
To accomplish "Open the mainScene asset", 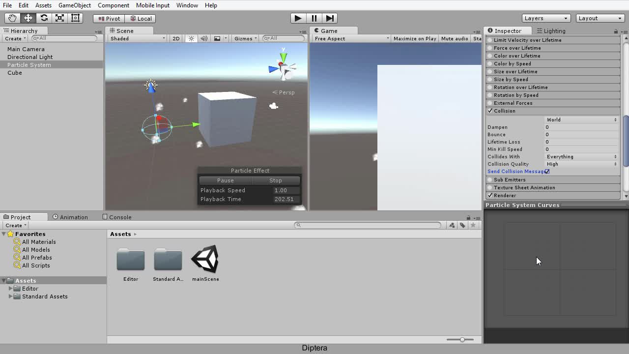I will 205,263.
